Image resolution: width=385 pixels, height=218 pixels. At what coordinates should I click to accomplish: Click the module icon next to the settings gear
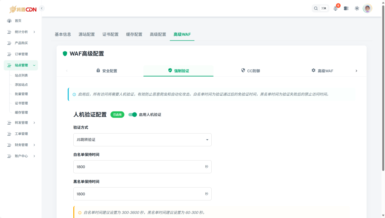tap(346, 8)
